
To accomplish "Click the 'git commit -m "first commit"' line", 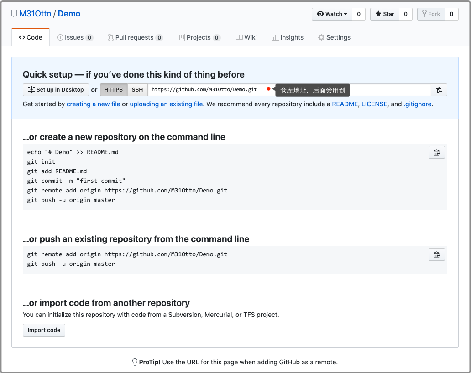I will click(76, 181).
